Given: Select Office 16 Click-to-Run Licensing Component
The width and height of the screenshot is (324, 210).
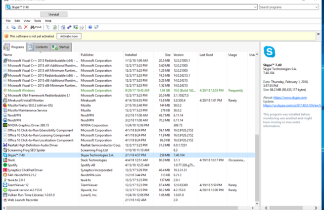Looking at the screenshot, I should pyautogui.click(x=129, y=135).
